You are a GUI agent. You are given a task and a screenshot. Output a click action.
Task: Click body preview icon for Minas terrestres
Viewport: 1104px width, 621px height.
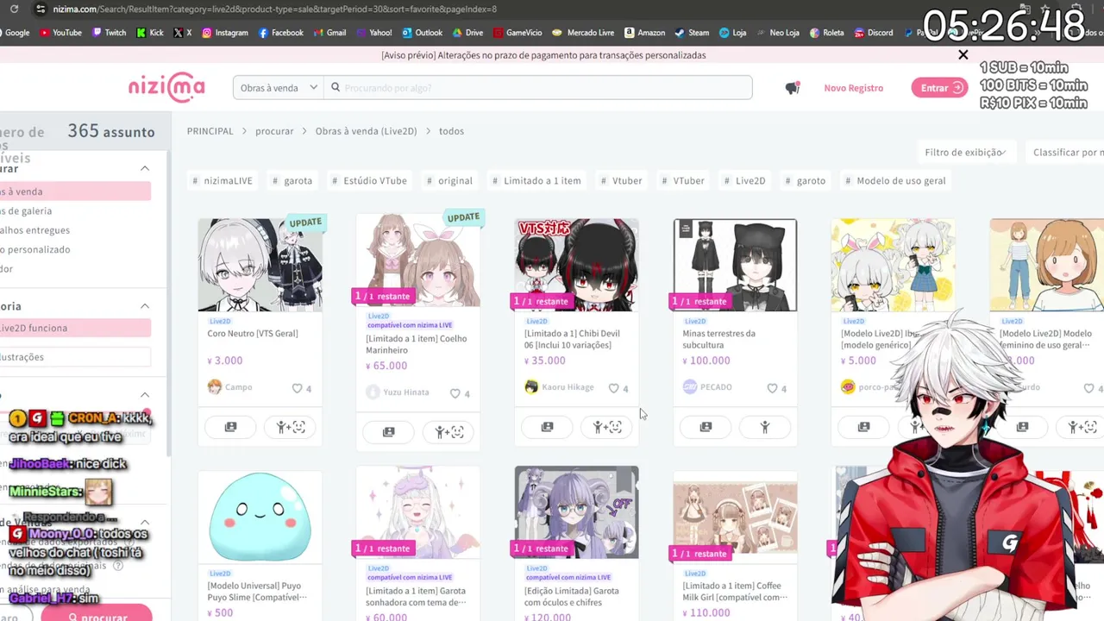pos(765,427)
